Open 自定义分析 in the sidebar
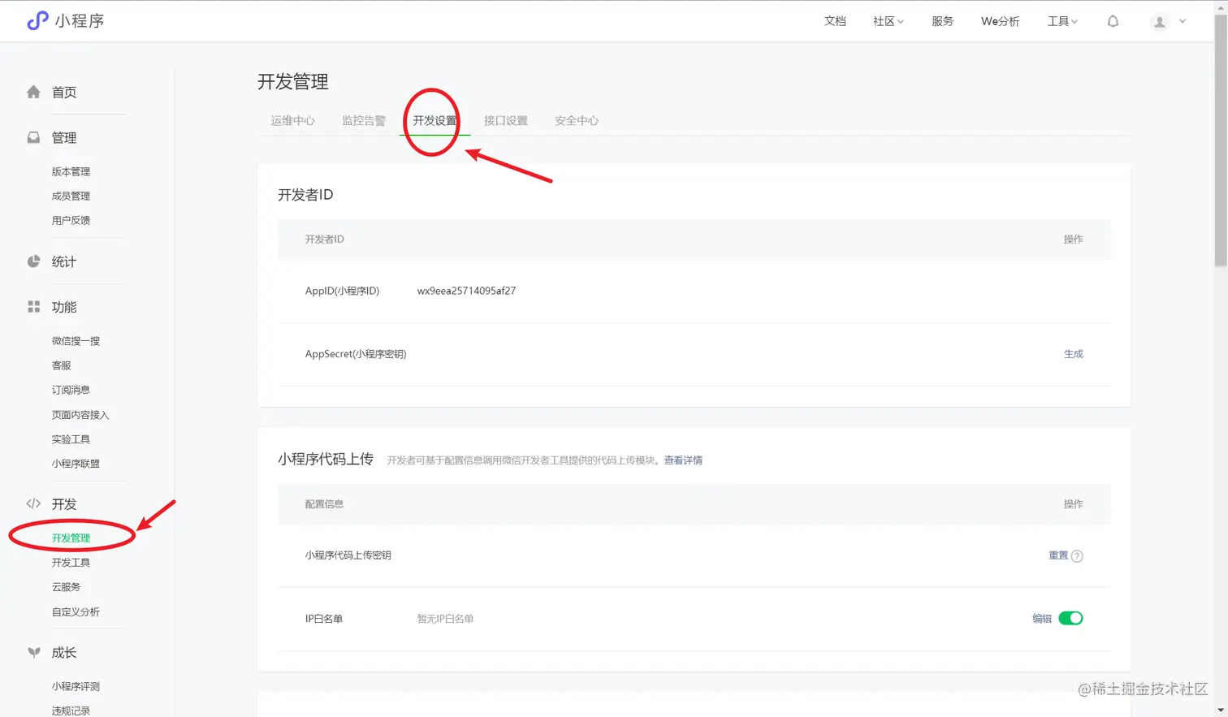Image resolution: width=1228 pixels, height=717 pixels. (x=76, y=611)
